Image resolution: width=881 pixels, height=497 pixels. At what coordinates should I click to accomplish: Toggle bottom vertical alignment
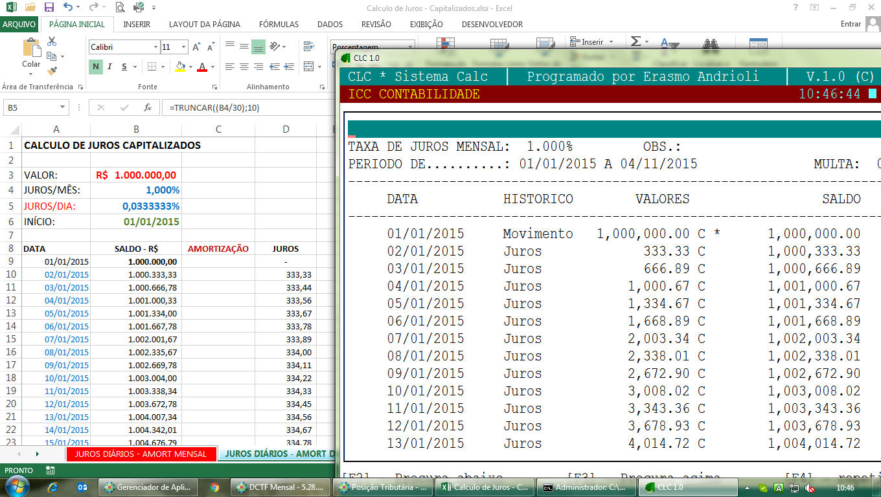pos(258,47)
